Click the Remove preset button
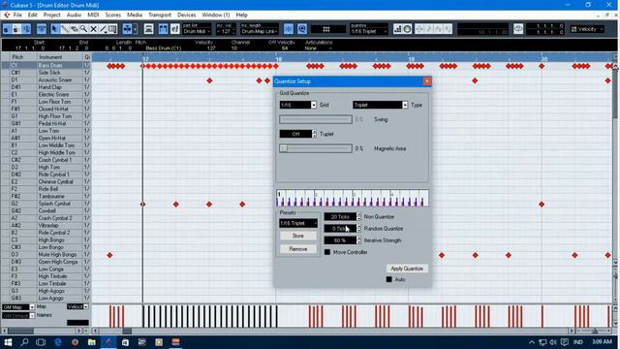The image size is (620, 349). [298, 249]
